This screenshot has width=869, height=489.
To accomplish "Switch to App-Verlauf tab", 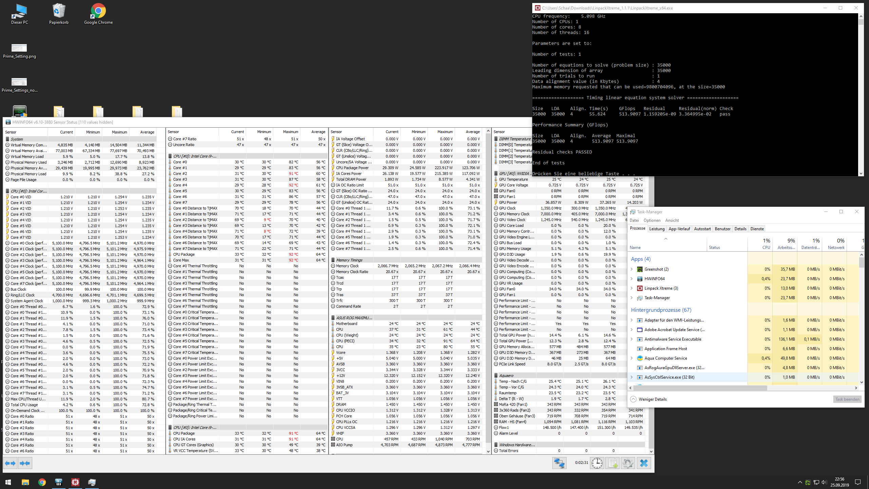I will (x=679, y=229).
